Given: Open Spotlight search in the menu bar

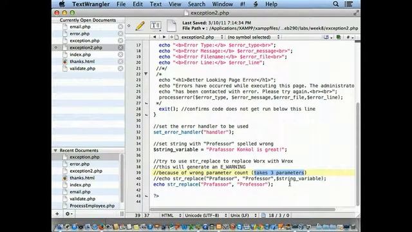Looking at the screenshot, I should click(x=336, y=4).
